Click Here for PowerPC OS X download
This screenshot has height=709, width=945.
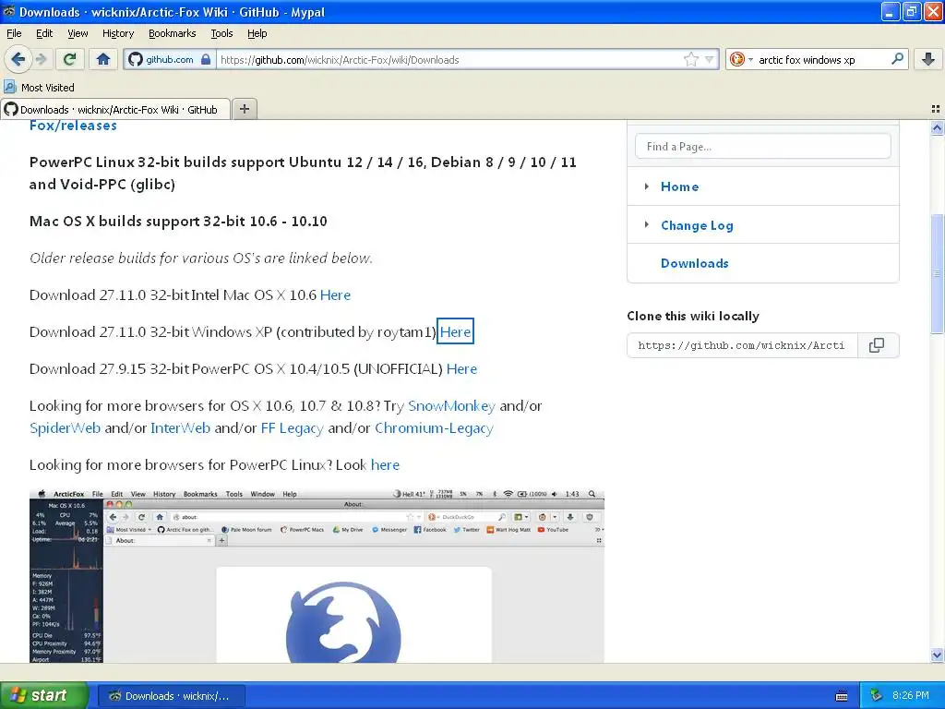(461, 369)
